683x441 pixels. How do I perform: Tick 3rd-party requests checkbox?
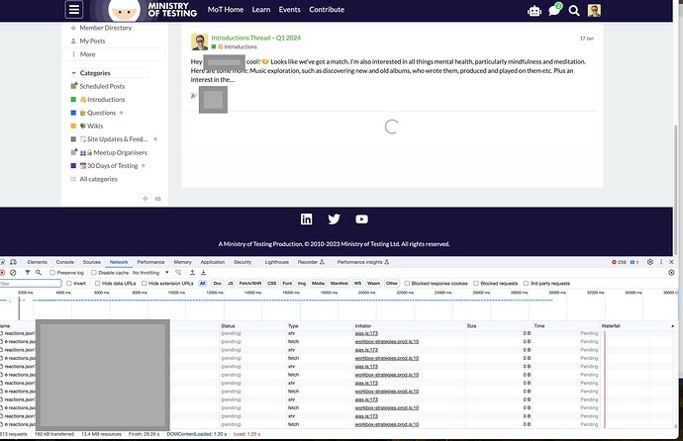(x=526, y=283)
